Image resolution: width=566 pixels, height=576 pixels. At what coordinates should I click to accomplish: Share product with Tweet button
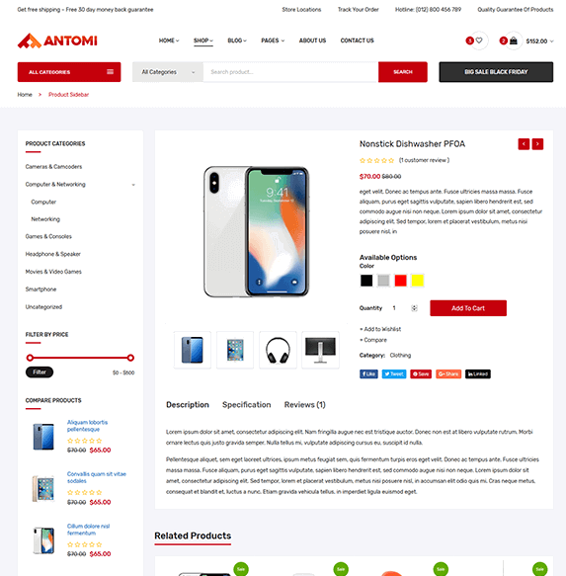coord(394,374)
